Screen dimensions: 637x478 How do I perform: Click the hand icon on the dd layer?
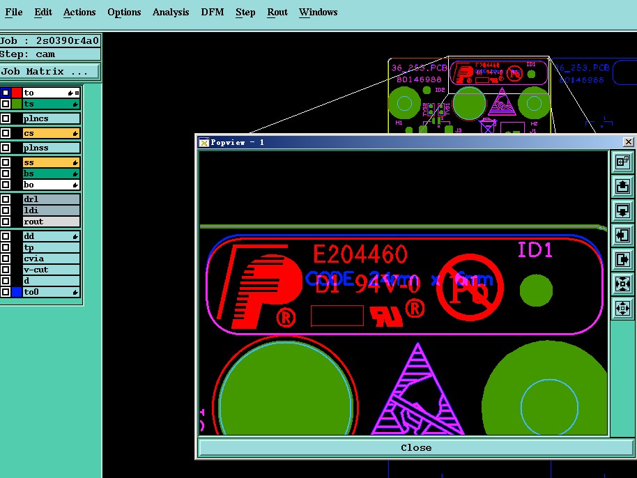pos(75,236)
